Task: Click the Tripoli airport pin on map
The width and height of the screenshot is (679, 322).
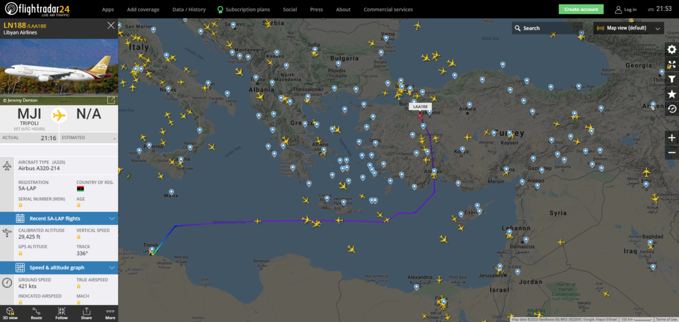Action: point(152,250)
